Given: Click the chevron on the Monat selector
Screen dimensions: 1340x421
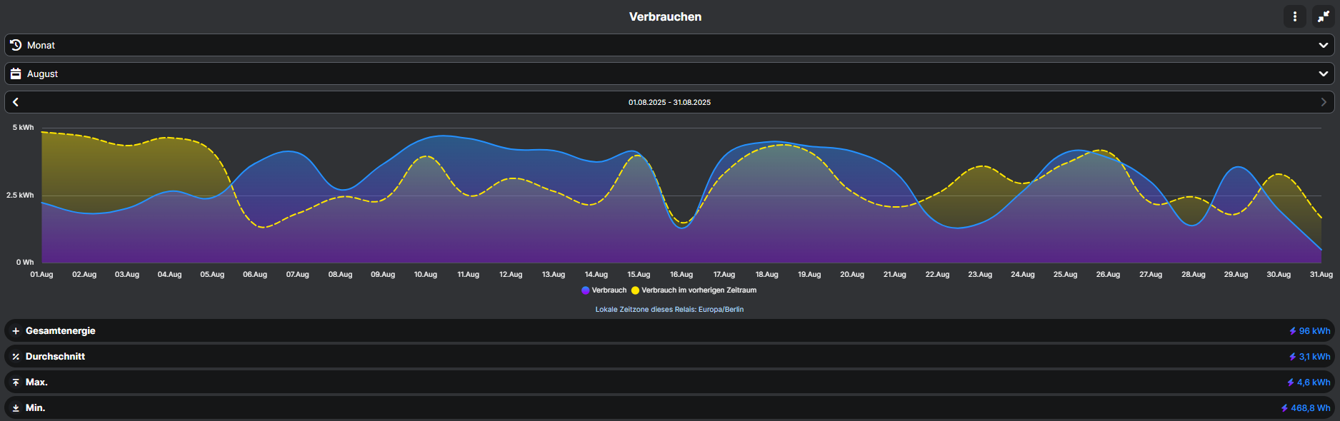Looking at the screenshot, I should 1323,45.
